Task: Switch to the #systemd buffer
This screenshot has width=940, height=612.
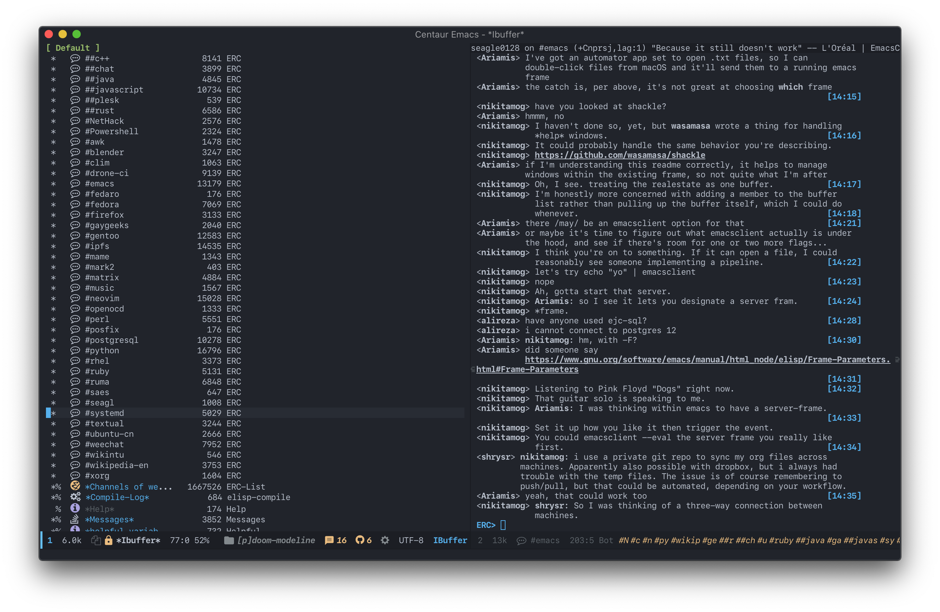Action: tap(105, 413)
